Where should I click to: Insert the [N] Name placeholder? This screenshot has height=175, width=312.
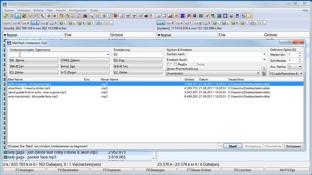point(34,60)
